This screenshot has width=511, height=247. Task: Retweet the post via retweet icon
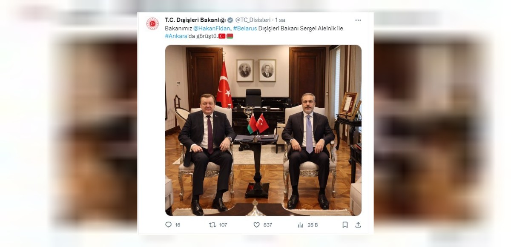click(x=212, y=225)
